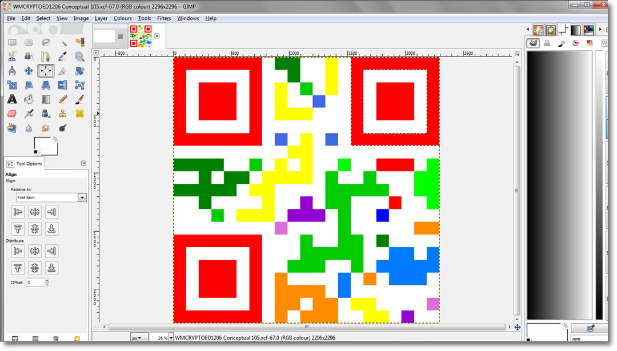Distribute bottoms of targets

[51, 268]
